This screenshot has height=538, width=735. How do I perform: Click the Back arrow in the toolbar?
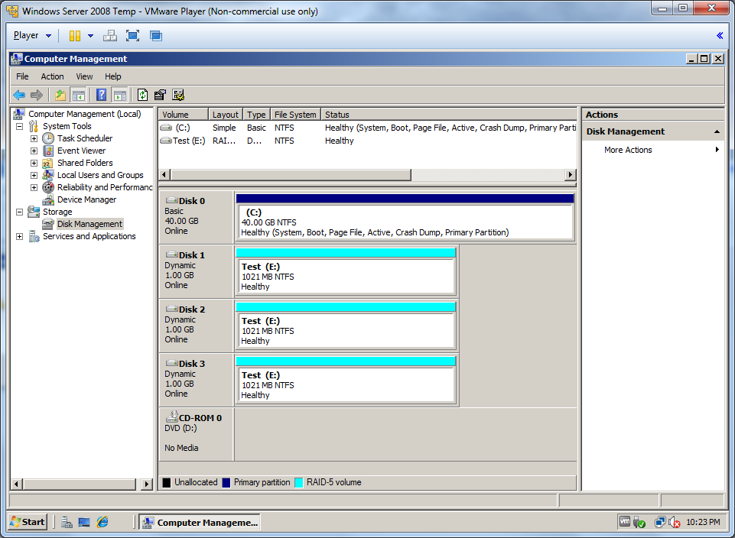pyautogui.click(x=19, y=95)
